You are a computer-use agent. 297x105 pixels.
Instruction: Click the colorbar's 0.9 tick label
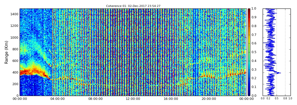tap(254, 17)
